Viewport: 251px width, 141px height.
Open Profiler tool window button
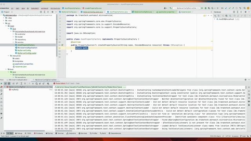[94, 133]
